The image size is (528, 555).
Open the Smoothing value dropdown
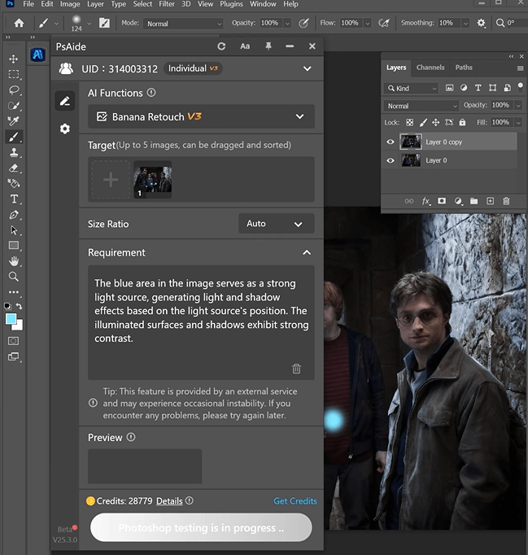point(465,24)
